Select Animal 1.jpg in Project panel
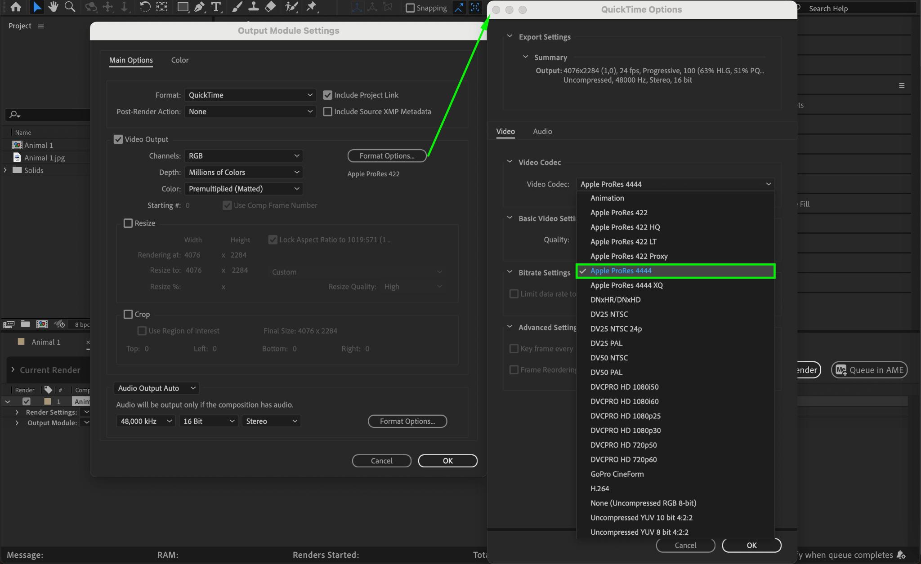The image size is (921, 564). 44,158
